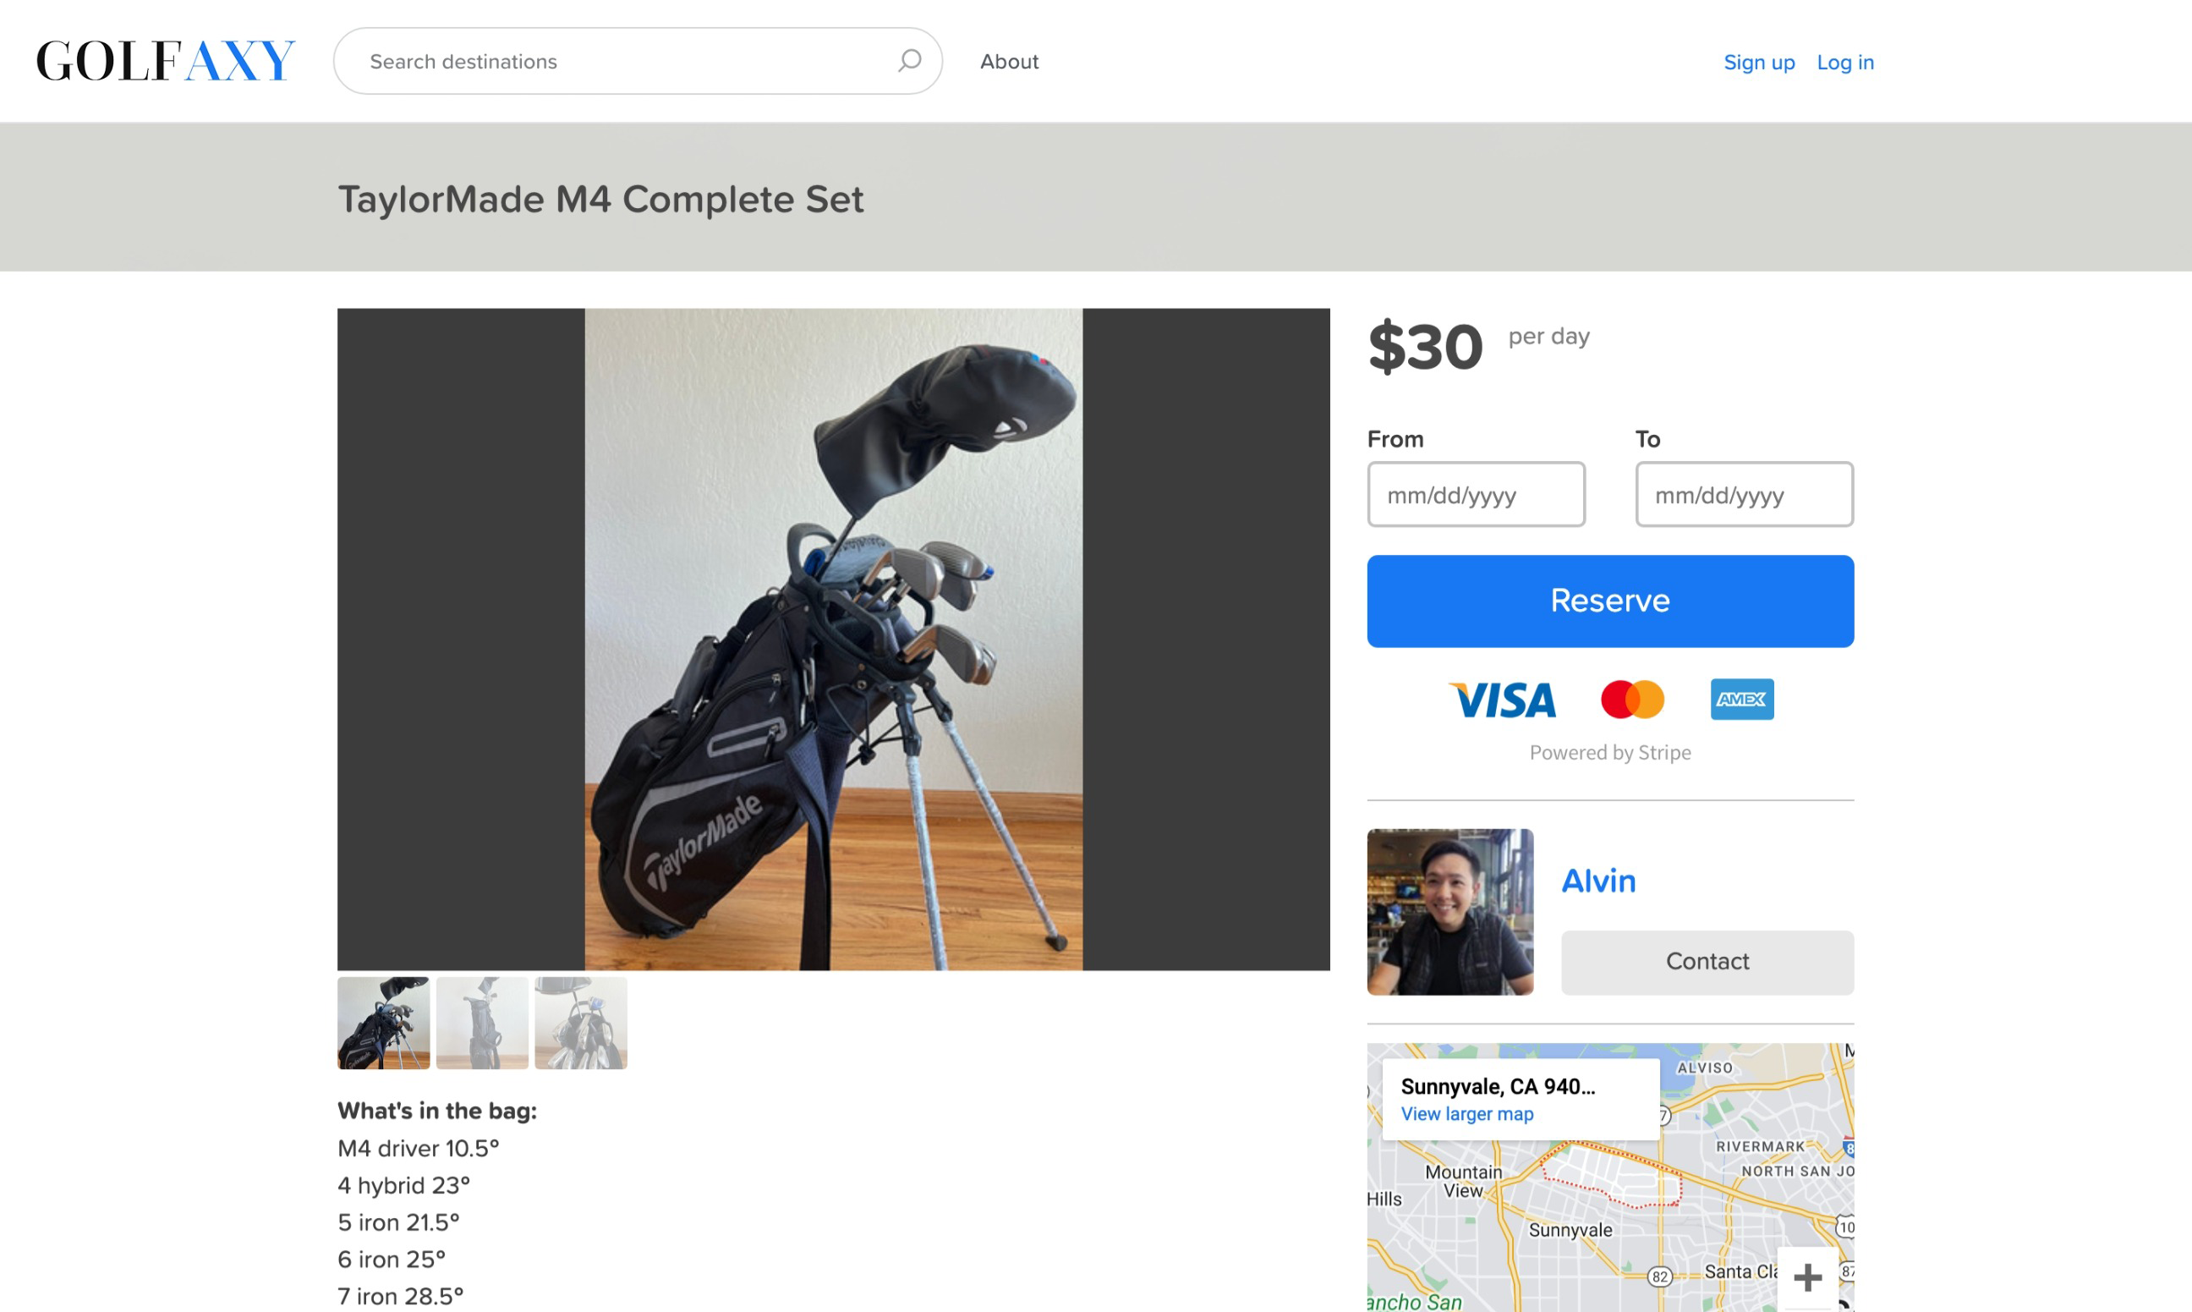The image size is (2192, 1312).
Task: Click the 'per day' label
Action: pyautogui.click(x=1548, y=337)
